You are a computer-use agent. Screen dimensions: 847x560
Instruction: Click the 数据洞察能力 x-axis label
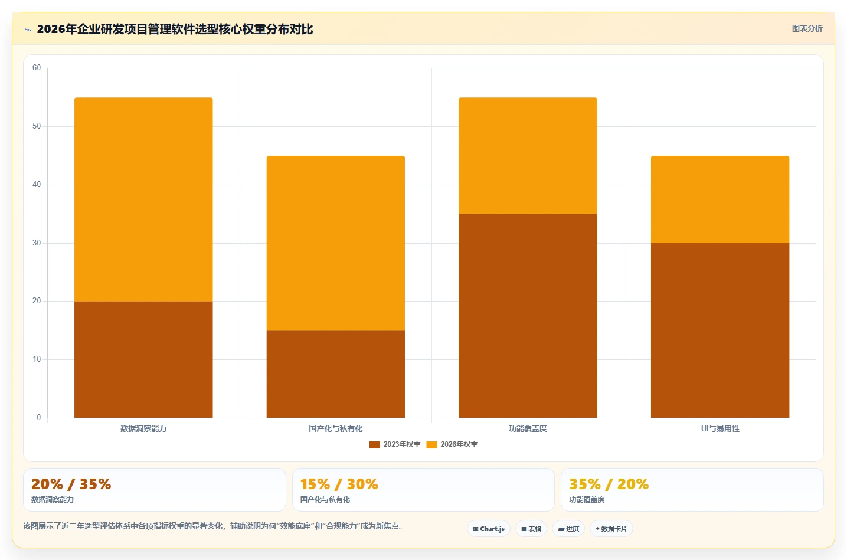(x=143, y=429)
